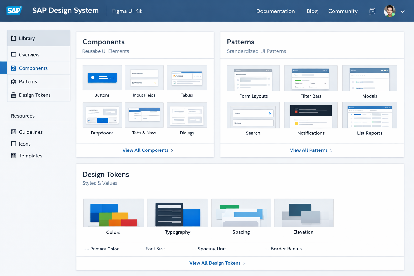Expand the user account dropdown arrow
Screen dimensions: 414x276
pyautogui.click(x=402, y=12)
